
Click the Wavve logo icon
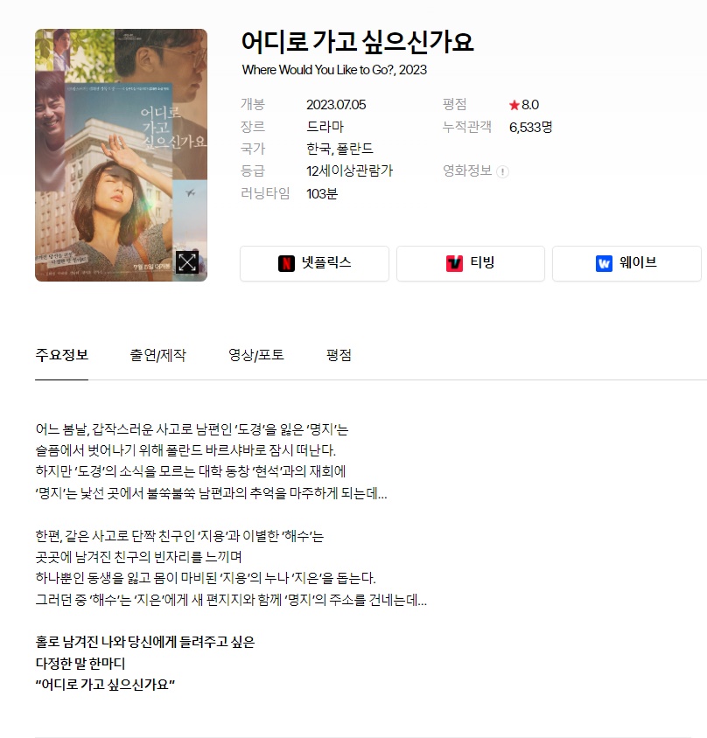tap(604, 263)
